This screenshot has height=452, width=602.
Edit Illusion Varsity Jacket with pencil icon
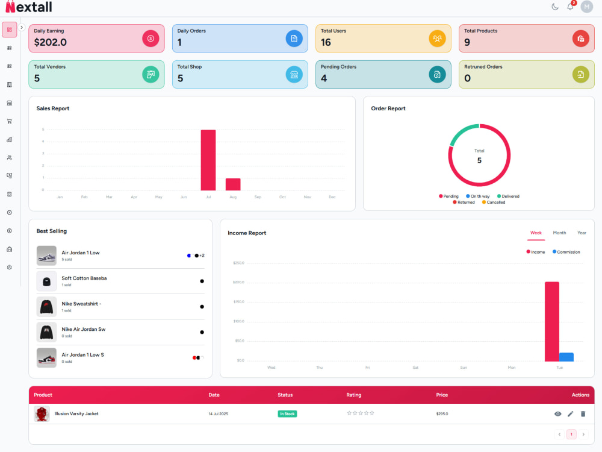click(x=571, y=414)
